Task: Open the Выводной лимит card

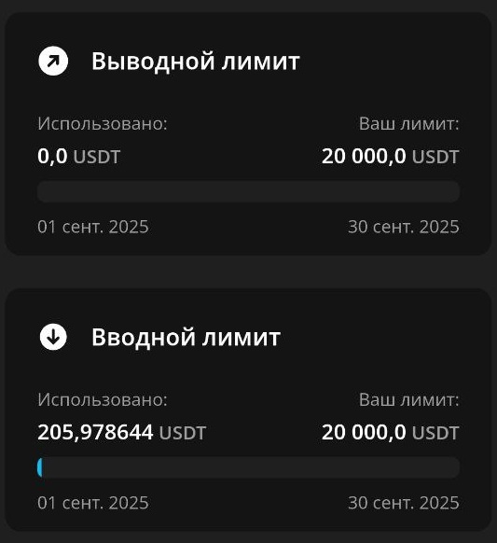Action: coord(248,133)
